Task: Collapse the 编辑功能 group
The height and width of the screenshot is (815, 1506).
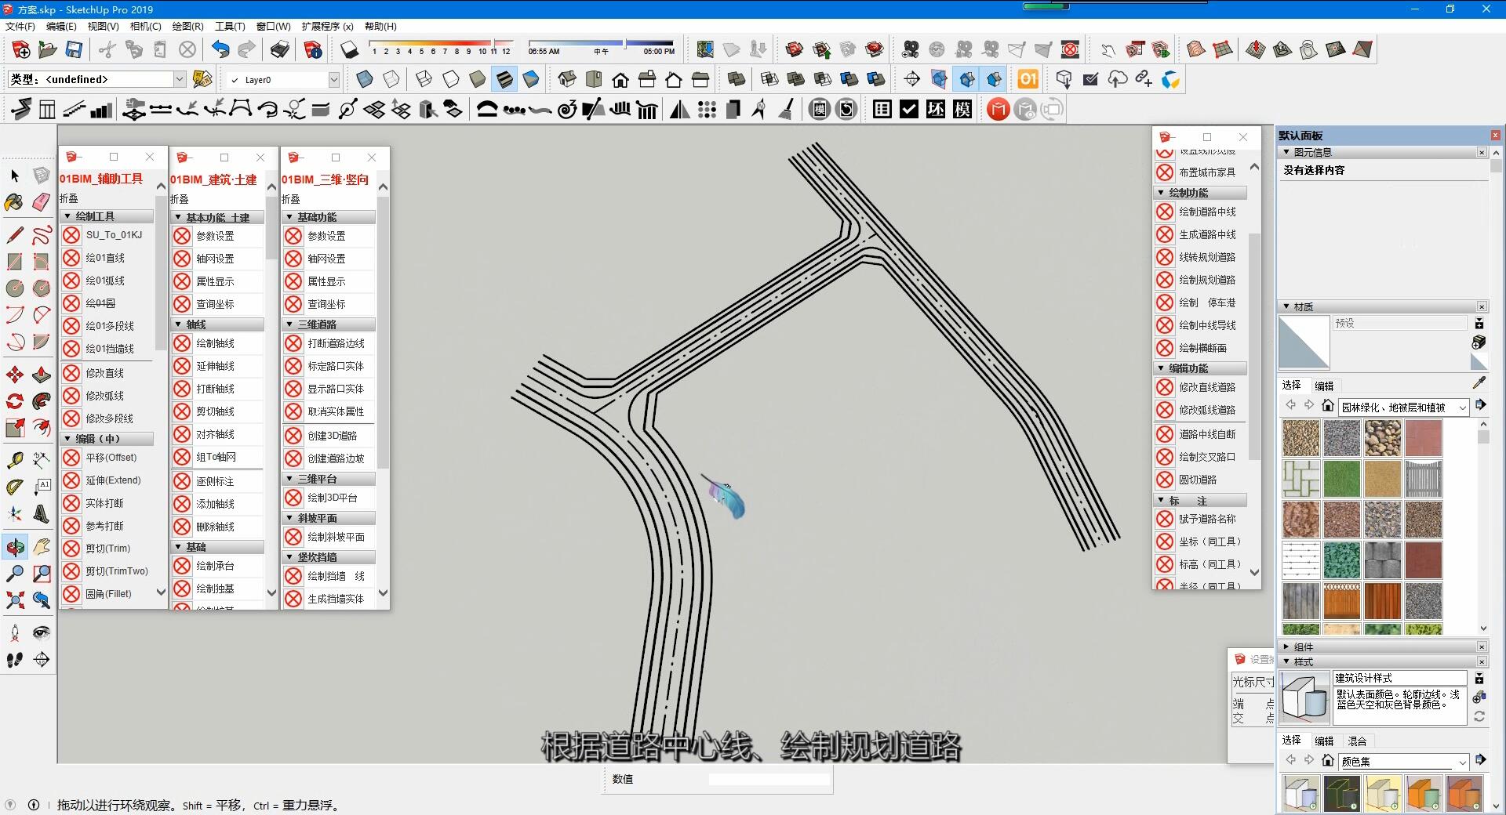Action: [1161, 368]
